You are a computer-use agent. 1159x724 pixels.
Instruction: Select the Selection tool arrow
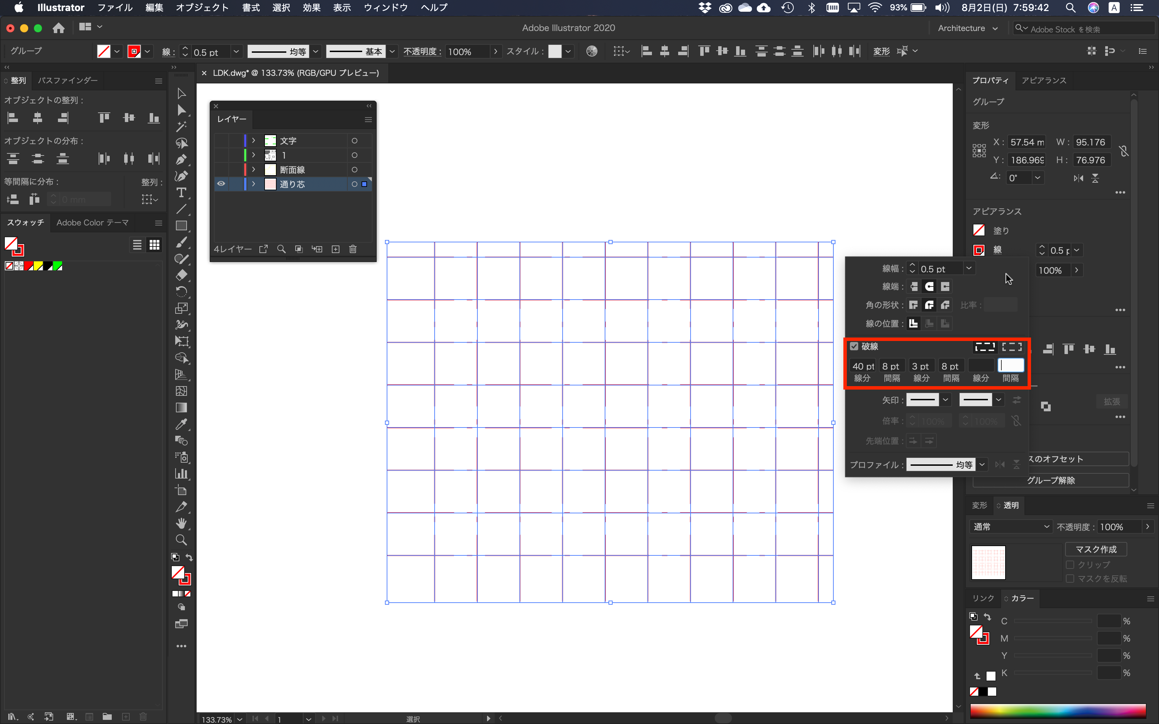181,93
